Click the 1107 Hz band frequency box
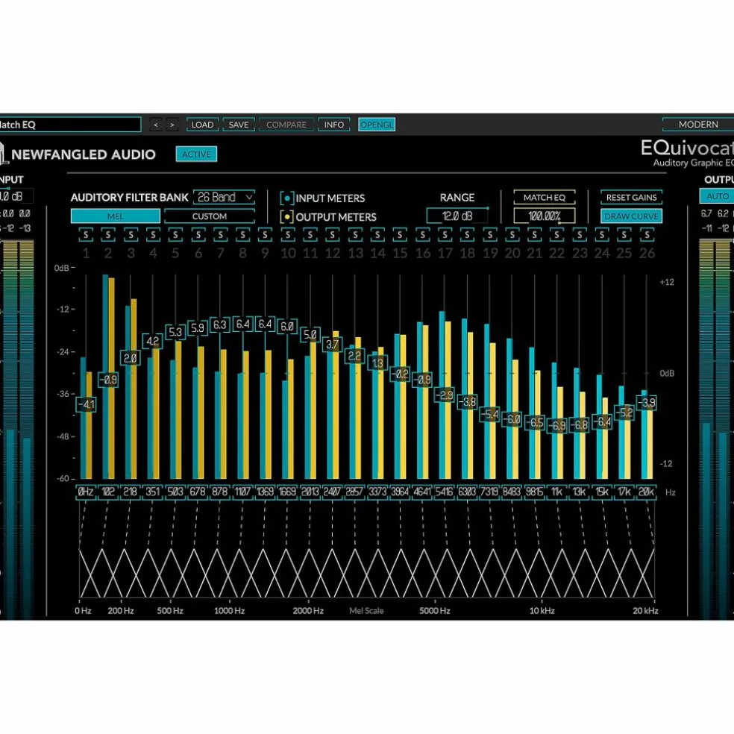The width and height of the screenshot is (734, 734). (x=242, y=492)
